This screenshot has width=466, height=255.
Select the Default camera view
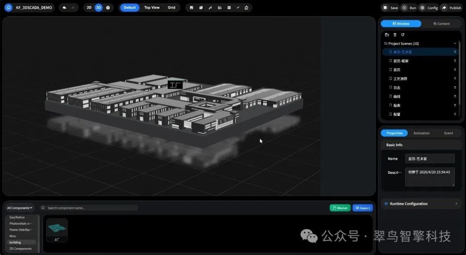129,8
